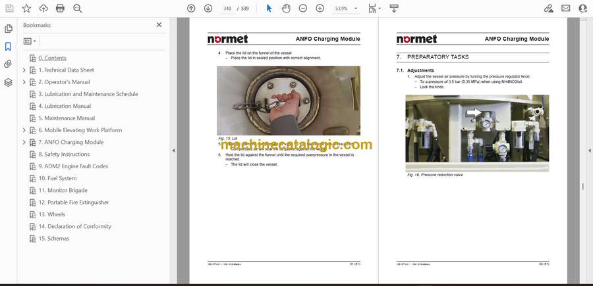Click the share link icon

[x=548, y=9]
